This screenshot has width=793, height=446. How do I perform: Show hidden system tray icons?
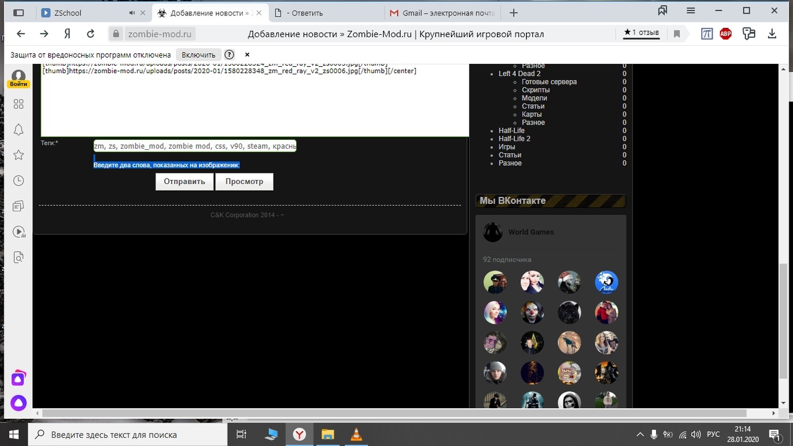pyautogui.click(x=640, y=434)
